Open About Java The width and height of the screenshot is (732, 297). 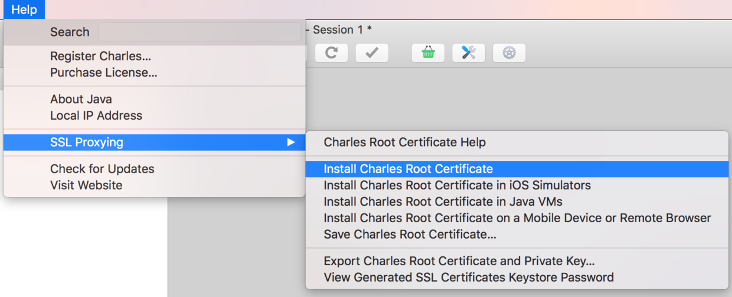[x=155, y=99]
